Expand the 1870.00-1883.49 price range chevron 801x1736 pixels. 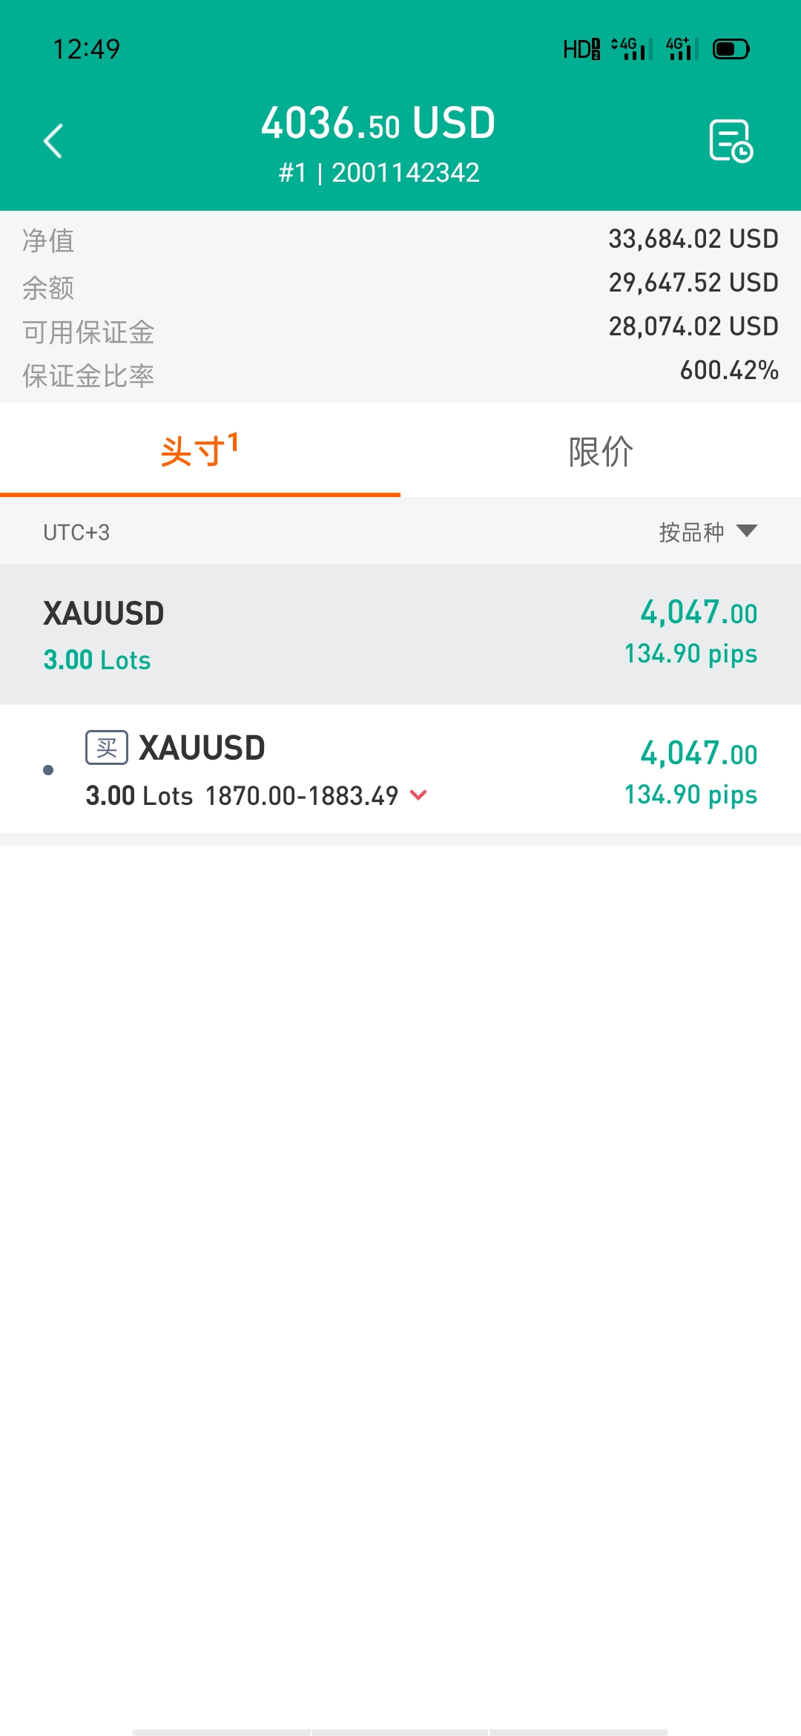click(418, 795)
